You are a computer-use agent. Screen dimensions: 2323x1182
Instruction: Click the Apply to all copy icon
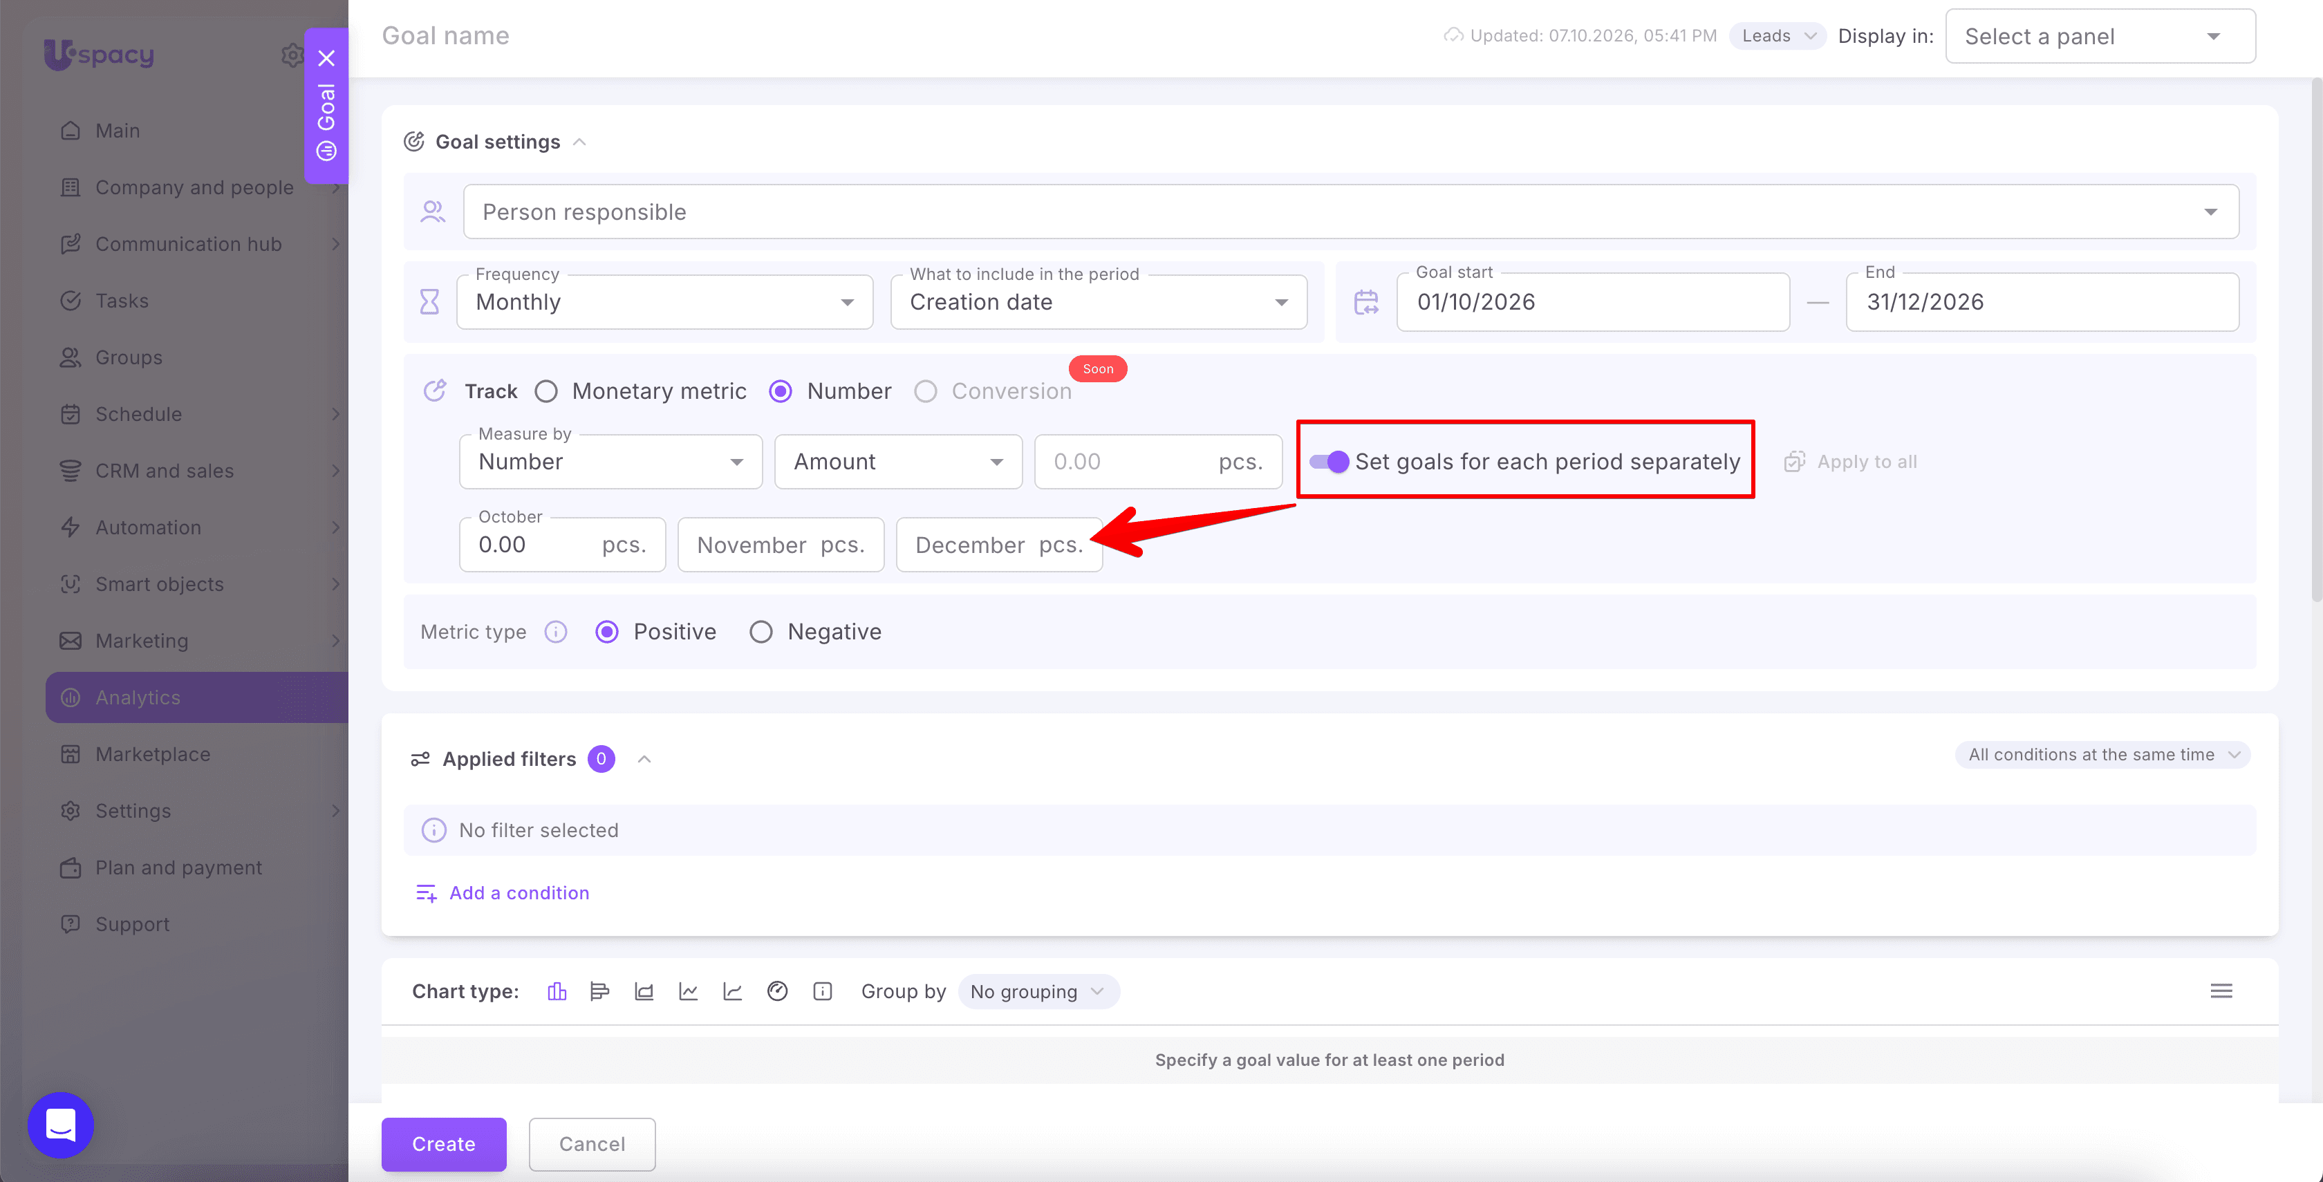coord(1795,462)
